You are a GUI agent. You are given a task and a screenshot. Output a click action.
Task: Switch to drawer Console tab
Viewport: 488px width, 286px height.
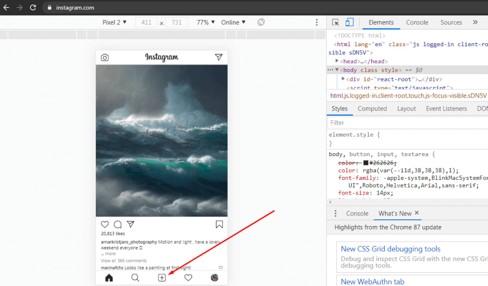pos(357,213)
